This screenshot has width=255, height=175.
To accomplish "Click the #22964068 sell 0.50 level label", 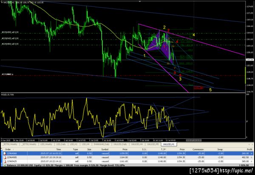I will pos(10,44).
